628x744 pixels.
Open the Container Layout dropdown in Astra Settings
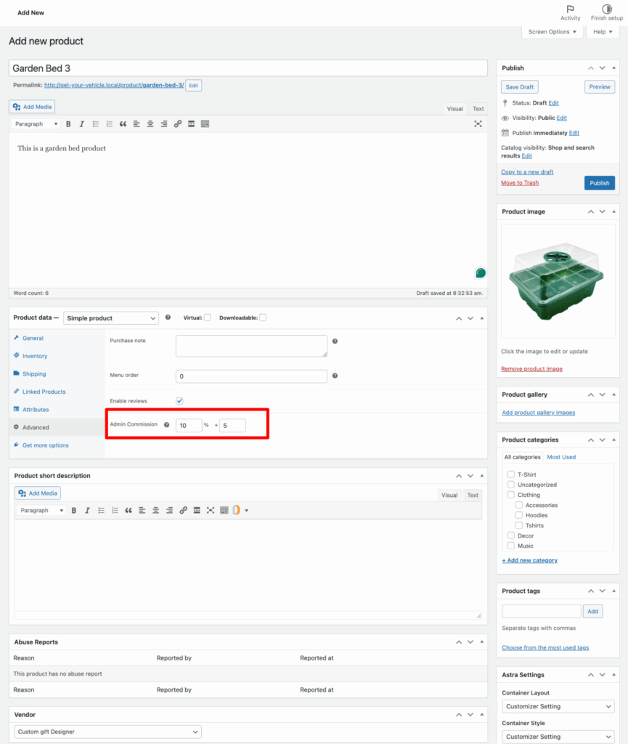point(557,705)
